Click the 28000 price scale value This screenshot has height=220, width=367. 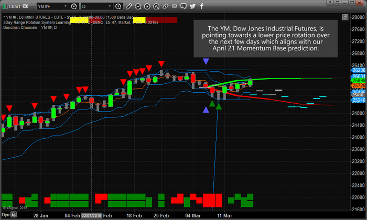(x=358, y=17)
